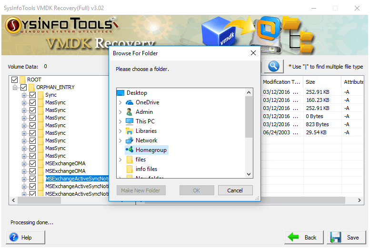Click the magnifier search icon button
The image size is (370, 250).
[274, 66]
